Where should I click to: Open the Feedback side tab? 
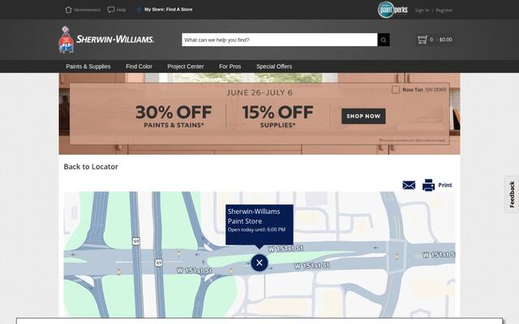(x=512, y=194)
